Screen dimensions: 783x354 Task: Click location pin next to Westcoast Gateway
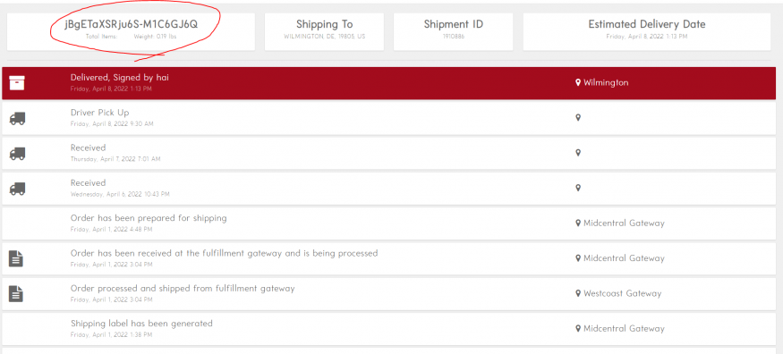pos(578,294)
